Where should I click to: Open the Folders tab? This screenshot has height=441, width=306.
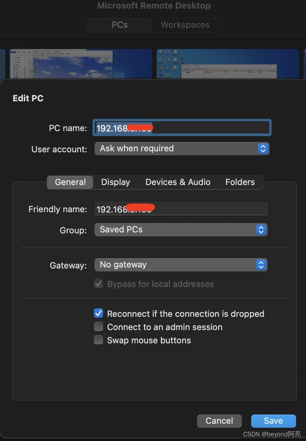coord(240,182)
